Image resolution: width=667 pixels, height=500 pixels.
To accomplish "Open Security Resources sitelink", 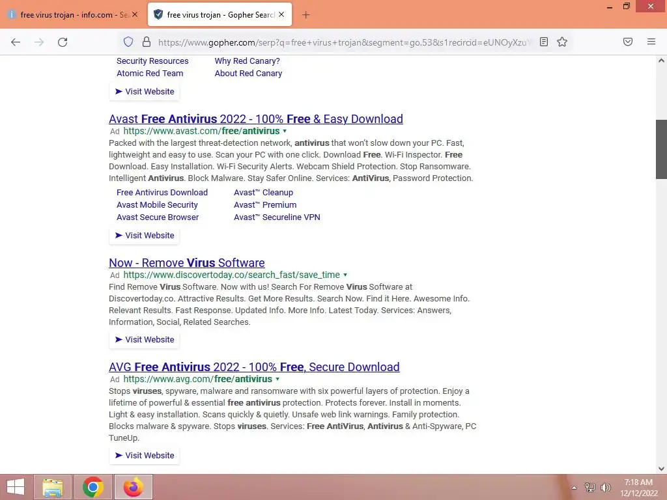I will click(152, 61).
